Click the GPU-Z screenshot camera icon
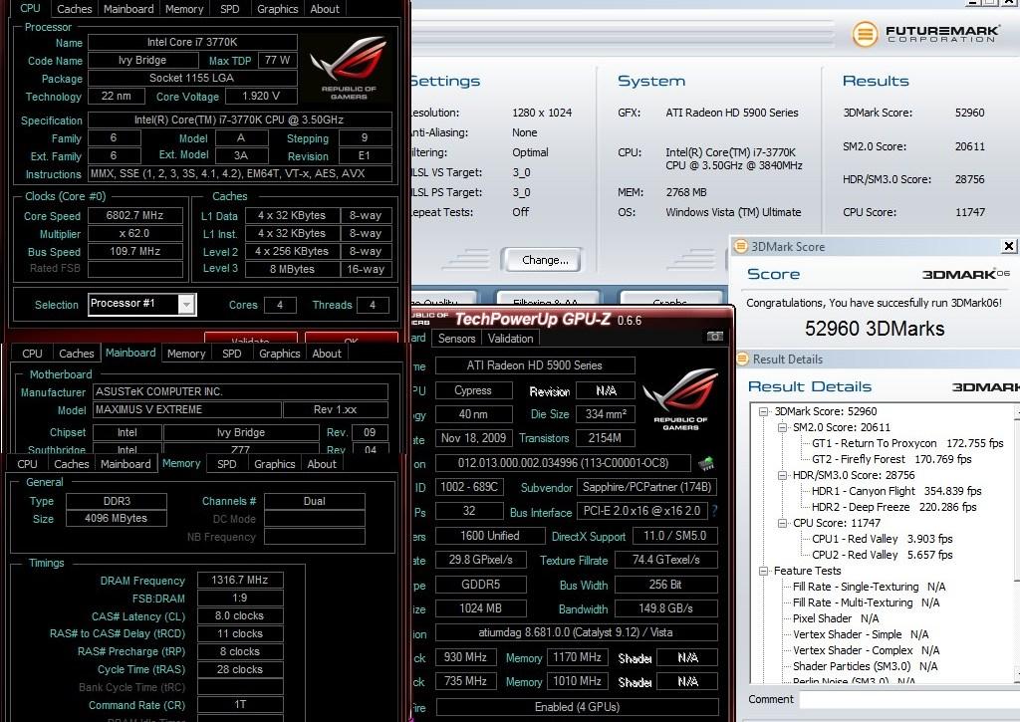The image size is (1020, 722). click(714, 337)
